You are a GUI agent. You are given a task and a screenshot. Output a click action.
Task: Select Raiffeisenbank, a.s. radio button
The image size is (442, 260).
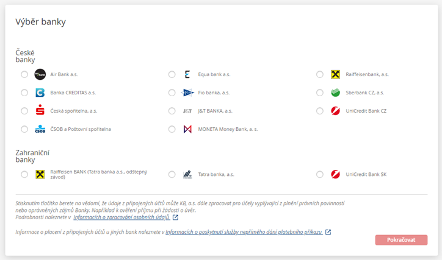320,74
